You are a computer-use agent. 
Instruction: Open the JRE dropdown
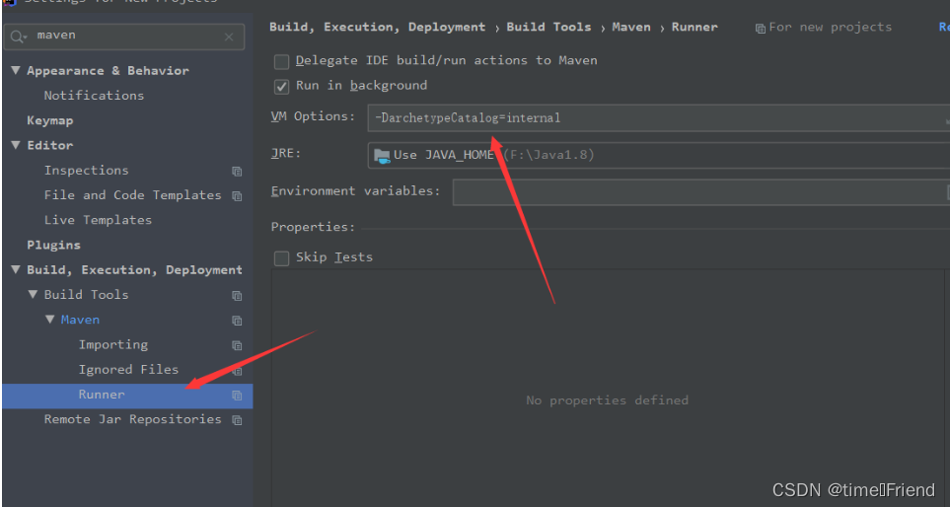click(x=659, y=155)
